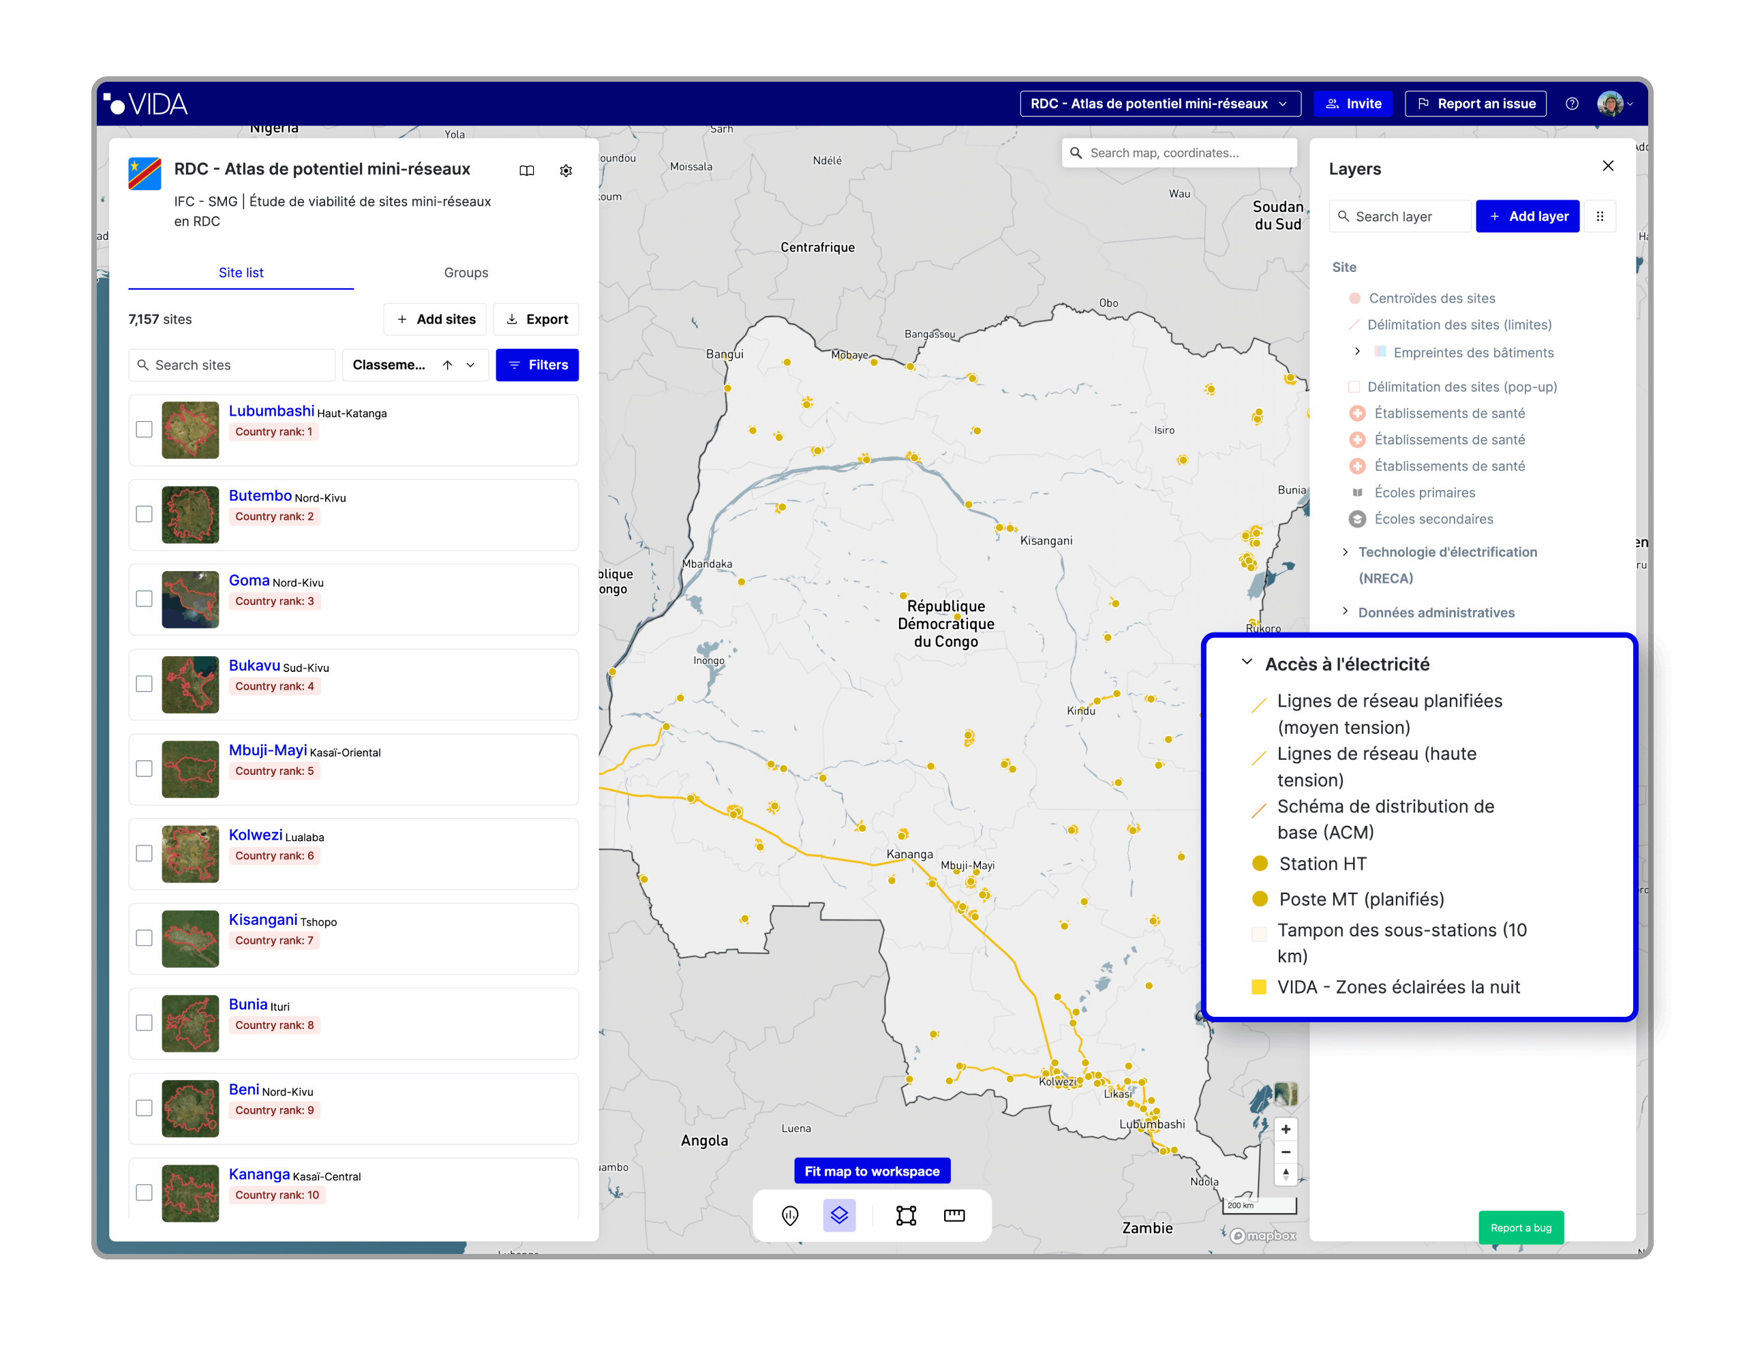
Task: Expand Technologie d'électrification layer group
Action: click(1346, 552)
